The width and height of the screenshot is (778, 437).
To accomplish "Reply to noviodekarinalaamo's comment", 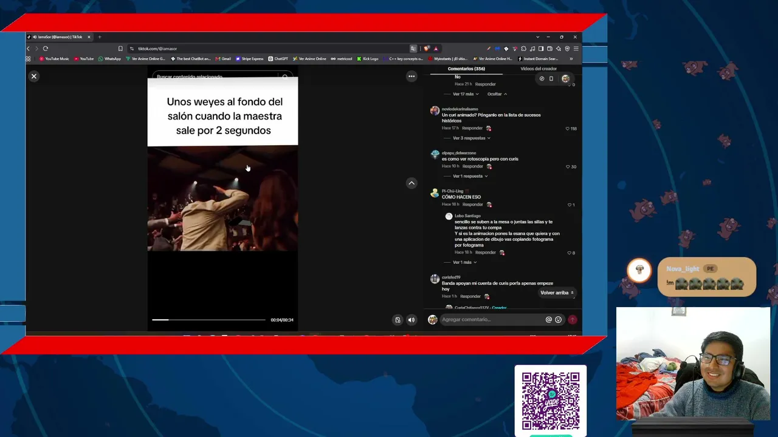I will click(472, 129).
